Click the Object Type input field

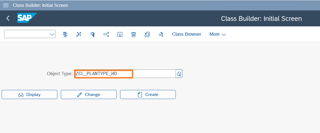(x=125, y=74)
